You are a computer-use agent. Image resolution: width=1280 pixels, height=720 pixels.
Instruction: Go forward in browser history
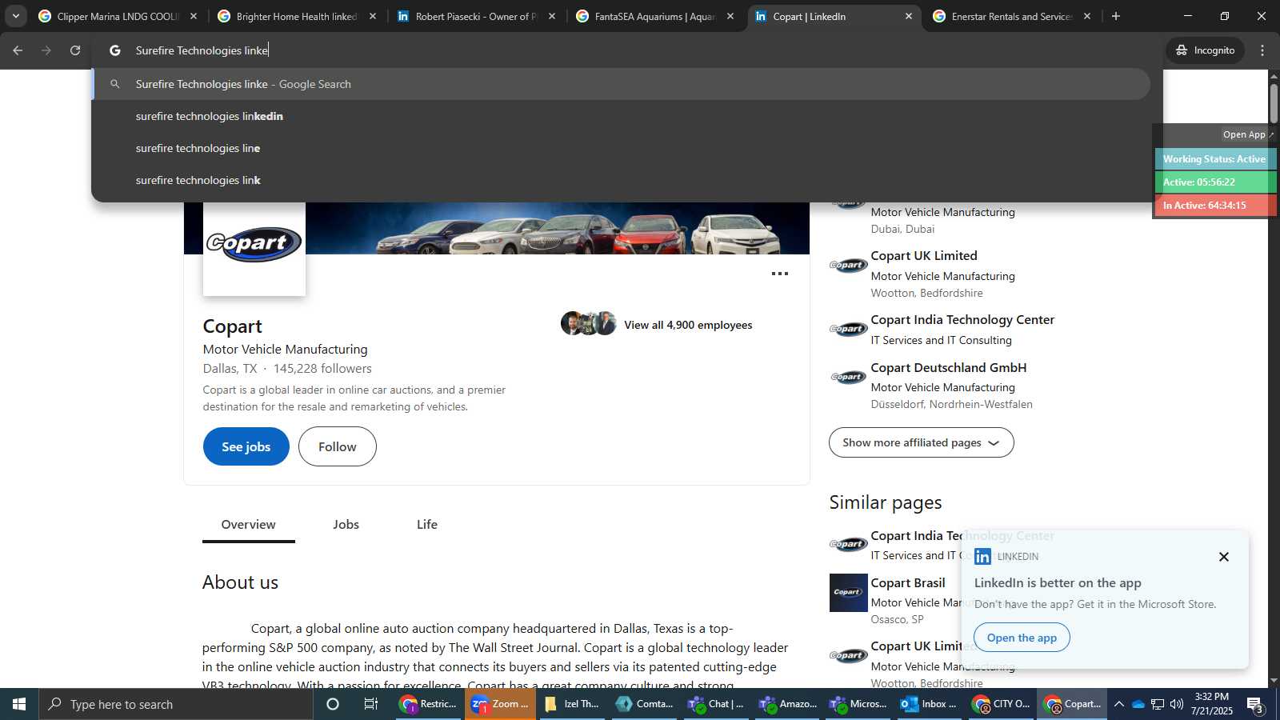pos(46,50)
